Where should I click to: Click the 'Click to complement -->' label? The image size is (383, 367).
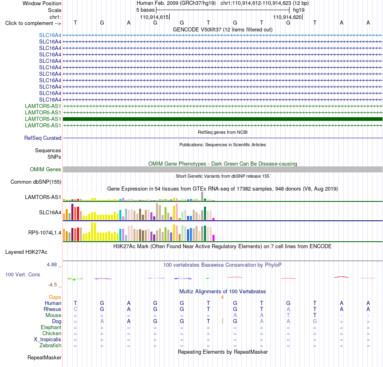[x=33, y=23]
